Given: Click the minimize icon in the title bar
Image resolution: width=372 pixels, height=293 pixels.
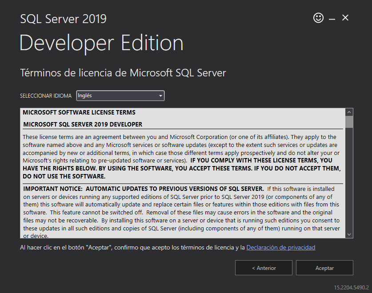Looking at the screenshot, I should [x=332, y=18].
